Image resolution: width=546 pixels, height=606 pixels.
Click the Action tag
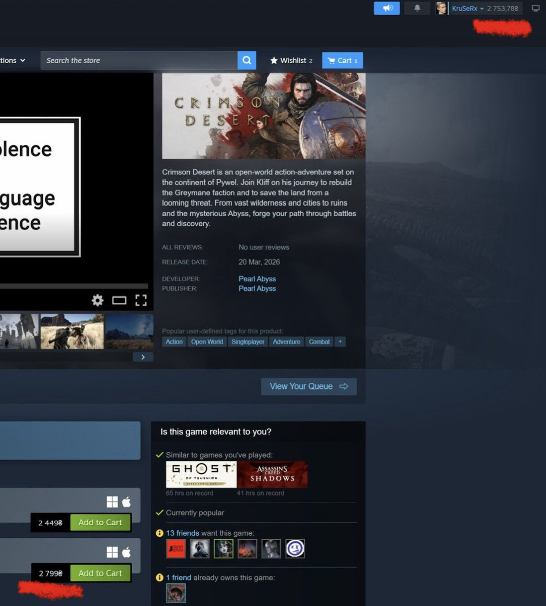[x=174, y=342]
